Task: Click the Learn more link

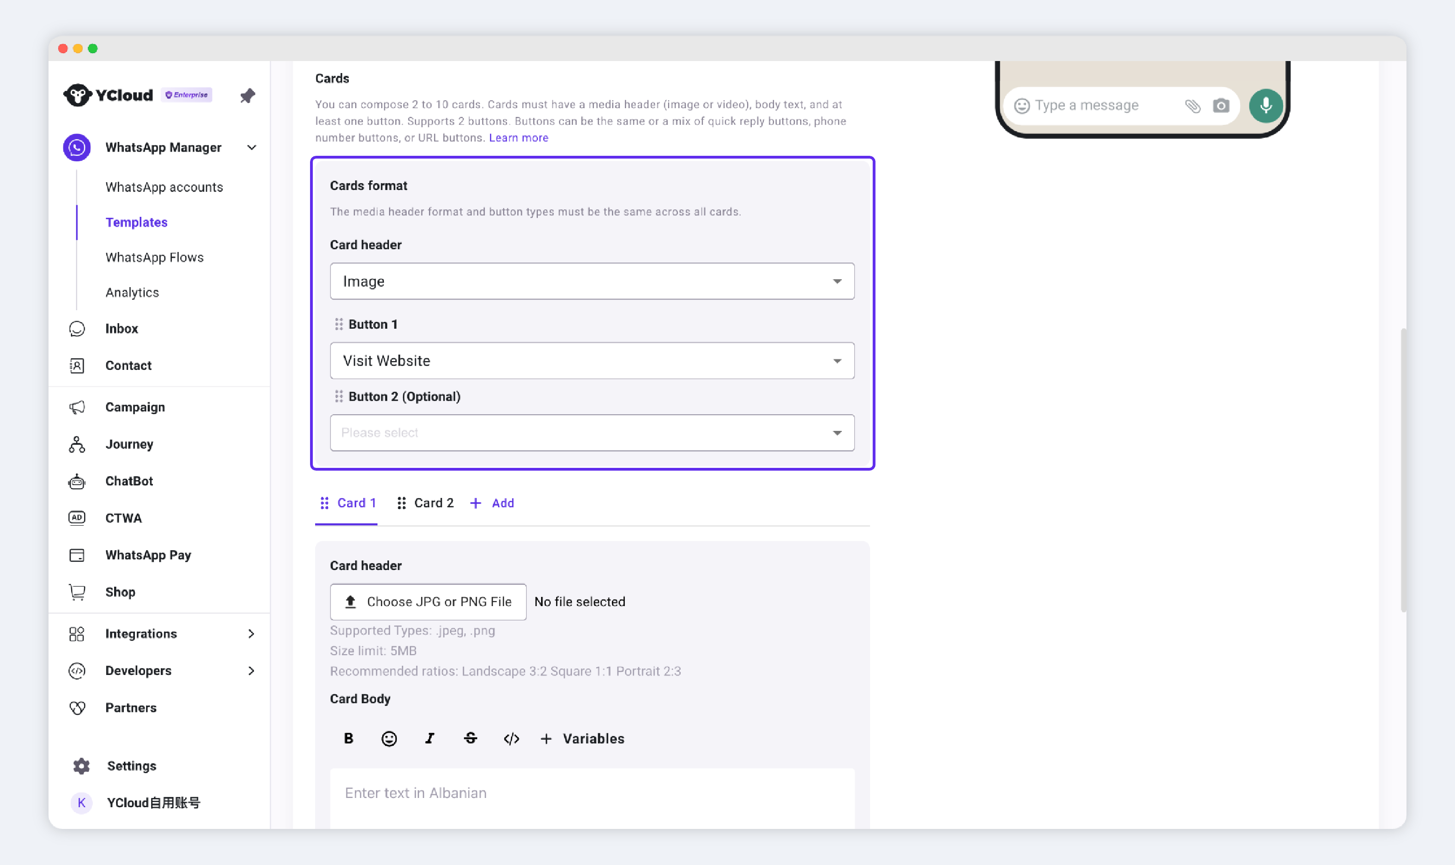Action: tap(518, 138)
